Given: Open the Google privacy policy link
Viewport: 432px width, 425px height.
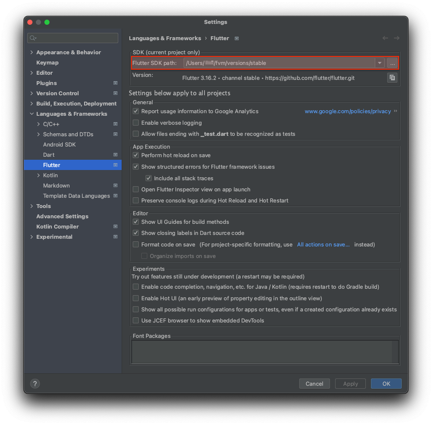Looking at the screenshot, I should click(347, 111).
